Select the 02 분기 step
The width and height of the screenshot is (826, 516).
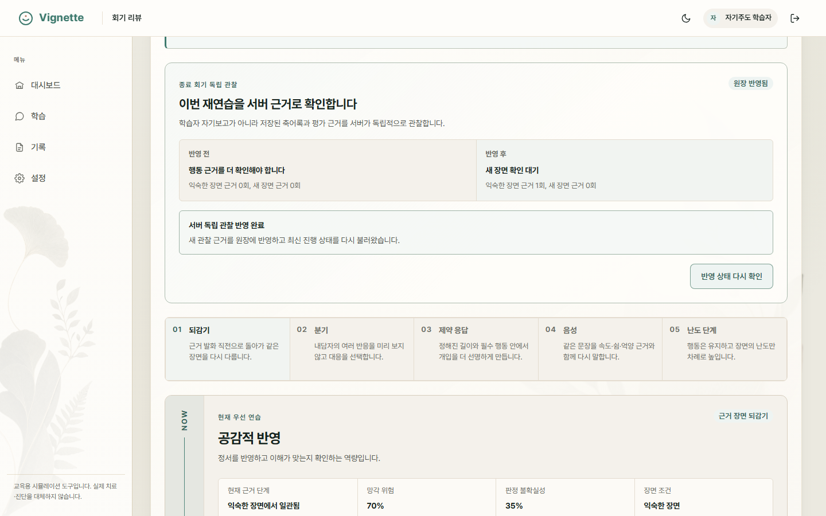(352, 349)
